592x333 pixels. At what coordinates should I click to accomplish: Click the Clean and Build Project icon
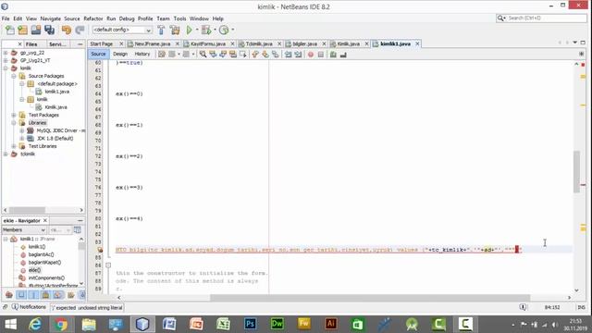175,30
